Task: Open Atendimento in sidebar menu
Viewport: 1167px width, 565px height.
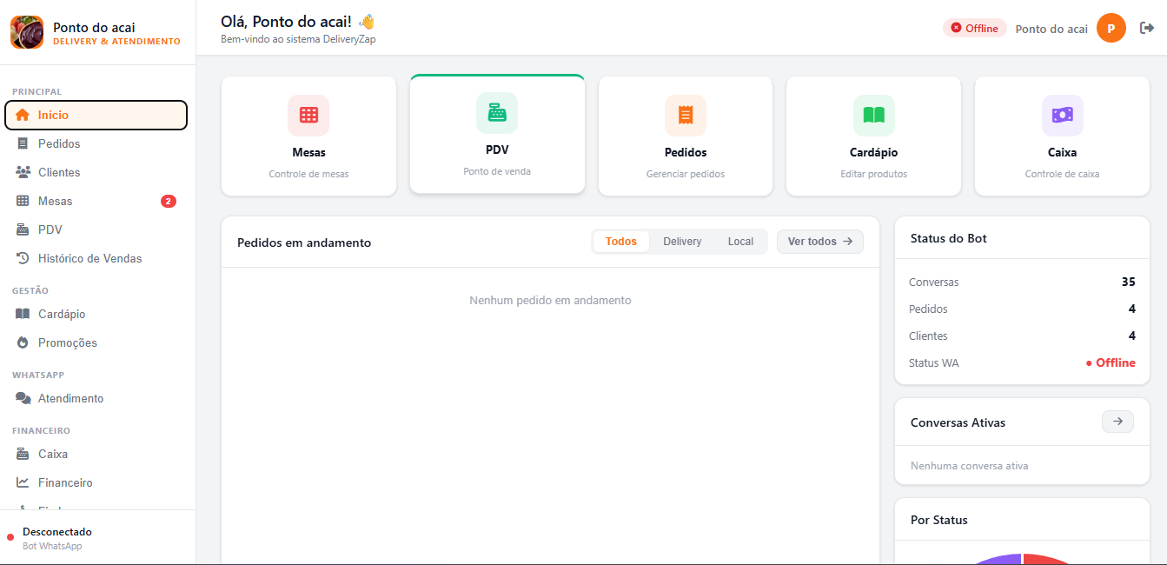Action: pyautogui.click(x=96, y=398)
